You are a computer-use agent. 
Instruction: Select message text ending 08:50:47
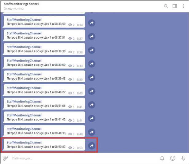coord(36,147)
